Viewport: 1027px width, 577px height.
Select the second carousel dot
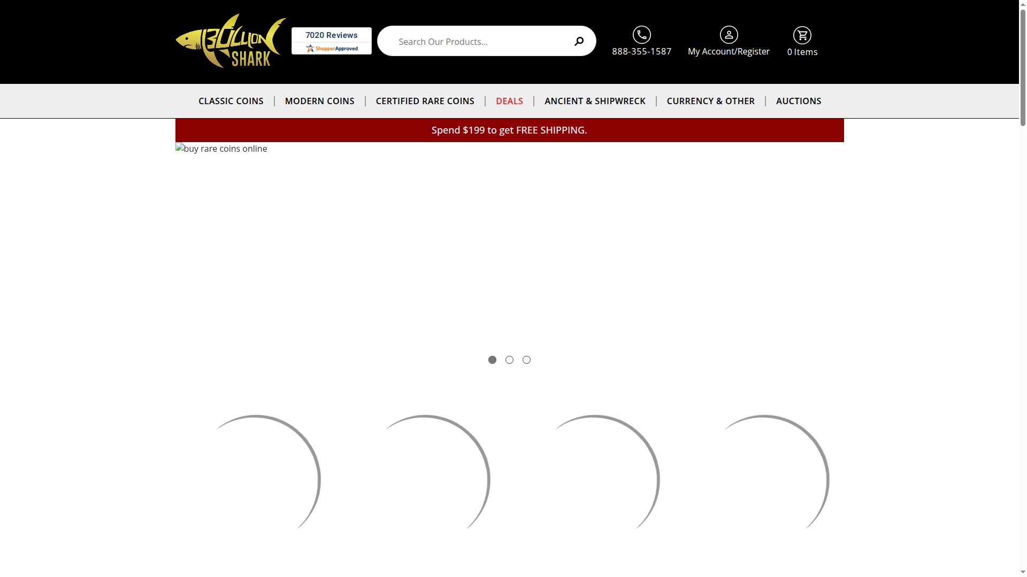509,360
